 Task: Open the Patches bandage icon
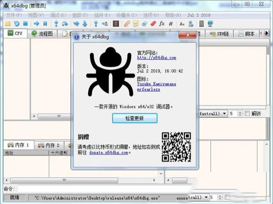127,24
